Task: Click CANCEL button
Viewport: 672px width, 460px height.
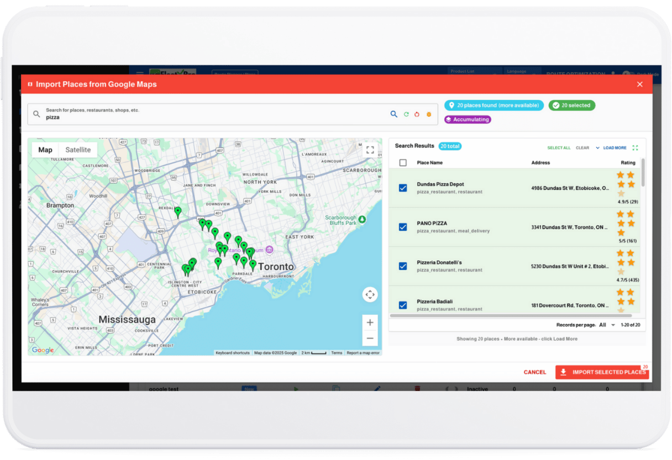Action: pyautogui.click(x=535, y=372)
